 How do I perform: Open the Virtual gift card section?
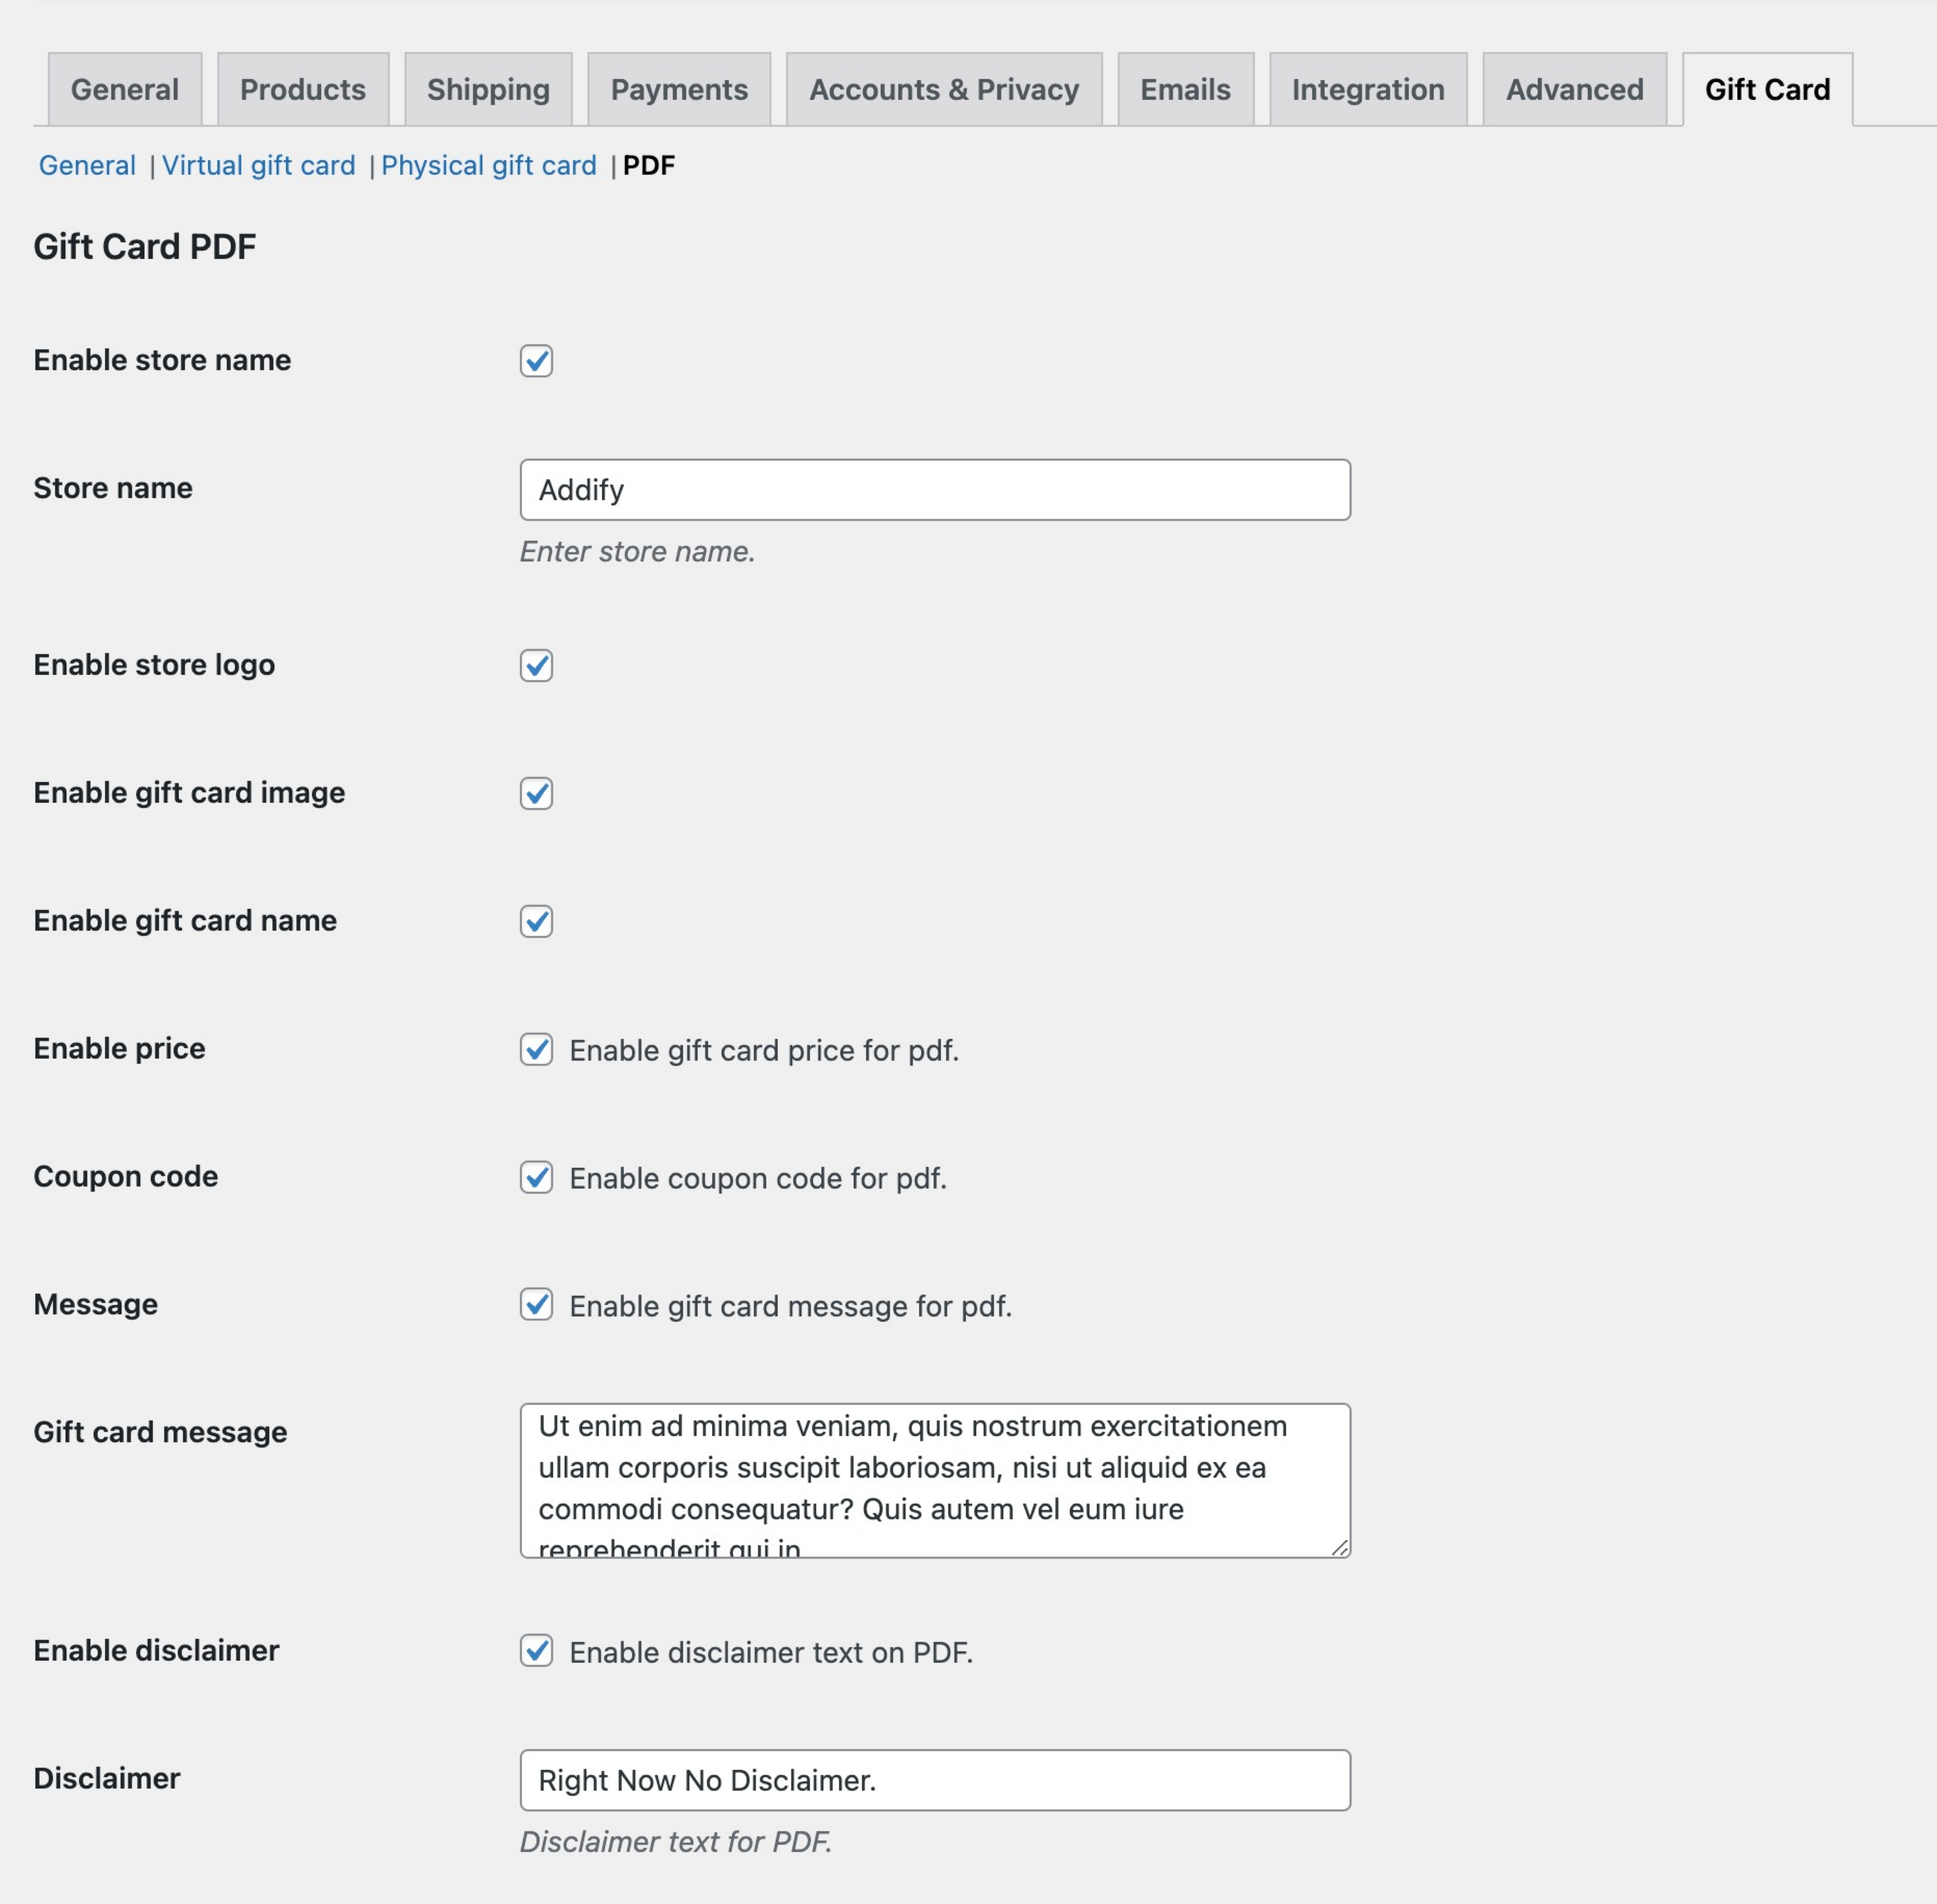pyautogui.click(x=259, y=165)
